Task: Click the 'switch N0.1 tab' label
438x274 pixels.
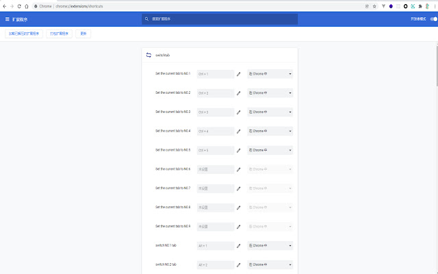Action: 166,245
